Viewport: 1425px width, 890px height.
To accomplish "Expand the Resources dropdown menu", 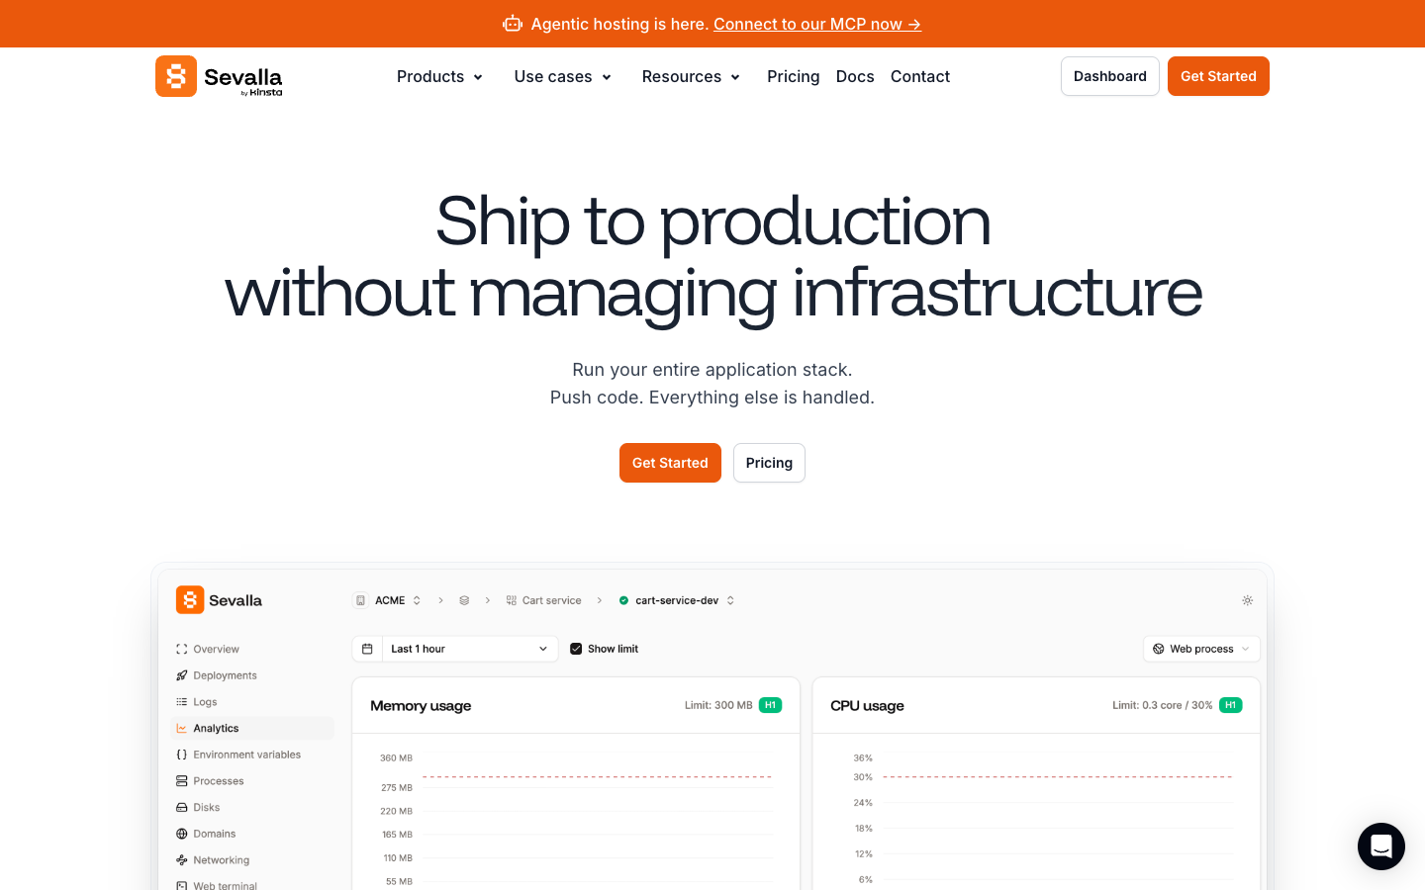I will (x=691, y=76).
